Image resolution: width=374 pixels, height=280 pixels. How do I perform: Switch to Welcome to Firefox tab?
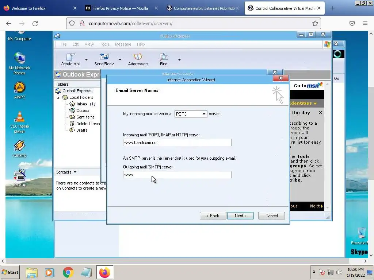click(x=40, y=8)
